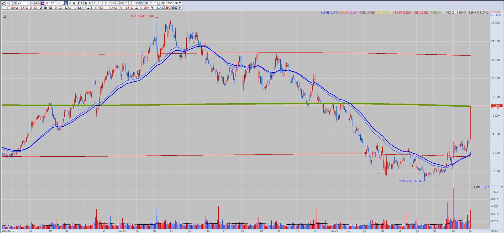Click the save chart floppy disk icon
This screenshot has width=504, height=233.
click(x=159, y=3)
